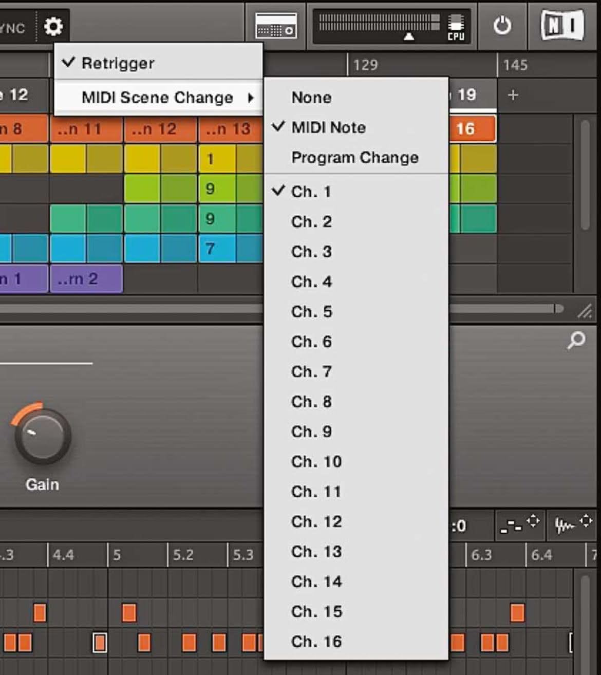This screenshot has width=601, height=675.
Task: Click the arranger vertical scrollbar
Action: pos(585,176)
